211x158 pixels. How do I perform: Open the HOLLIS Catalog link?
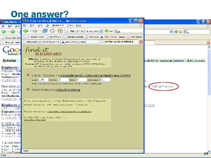coord(68,90)
